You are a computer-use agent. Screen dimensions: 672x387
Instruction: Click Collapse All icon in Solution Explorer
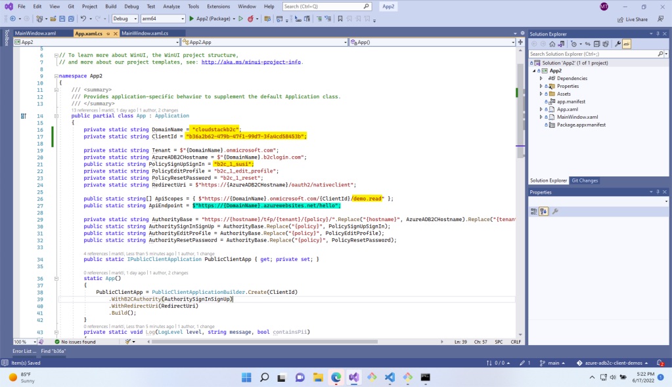(x=596, y=44)
